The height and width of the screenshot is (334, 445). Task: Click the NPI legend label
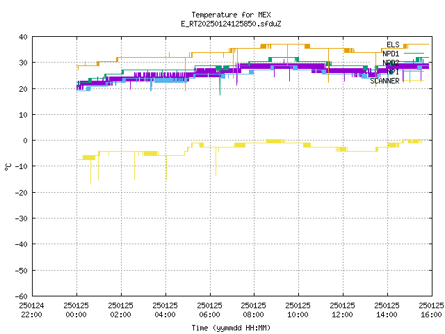(x=393, y=72)
